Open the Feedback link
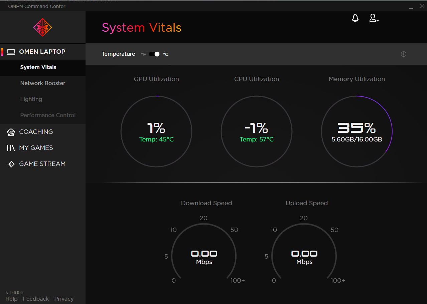This screenshot has width=427, height=304. point(36,299)
